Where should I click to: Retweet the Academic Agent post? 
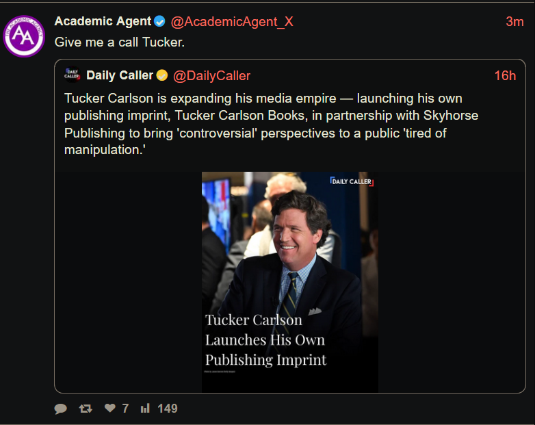[86, 409]
